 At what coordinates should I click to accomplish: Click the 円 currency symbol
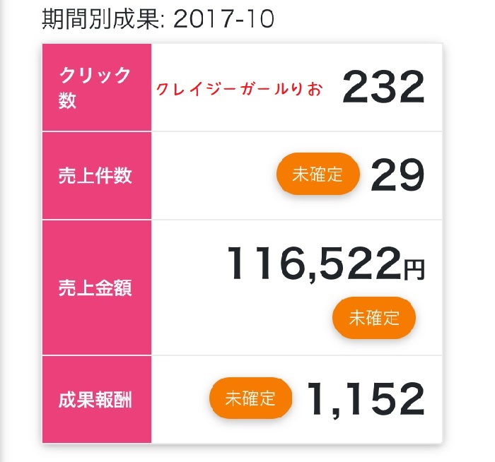[414, 270]
